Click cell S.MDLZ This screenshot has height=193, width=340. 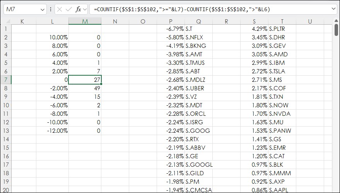(x=198, y=80)
